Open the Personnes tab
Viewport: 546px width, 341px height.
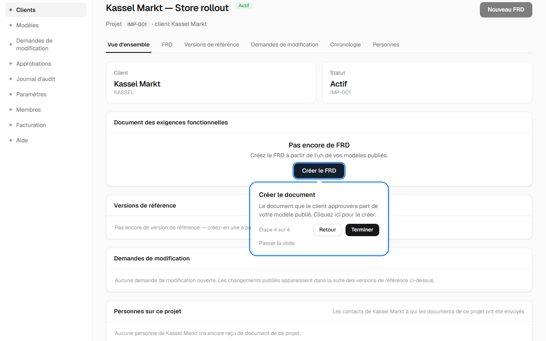coord(386,44)
